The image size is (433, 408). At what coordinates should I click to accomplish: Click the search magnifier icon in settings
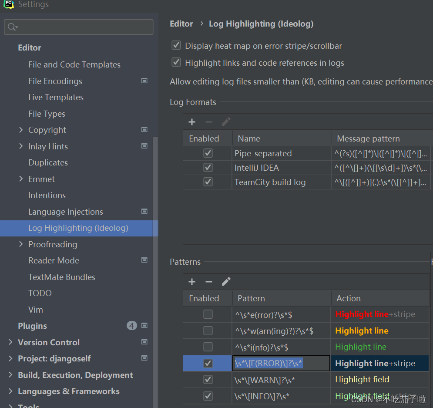13,27
